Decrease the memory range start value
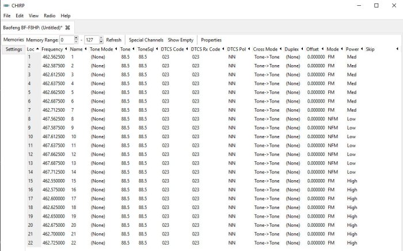This screenshot has height=251, width=403. click(76, 42)
